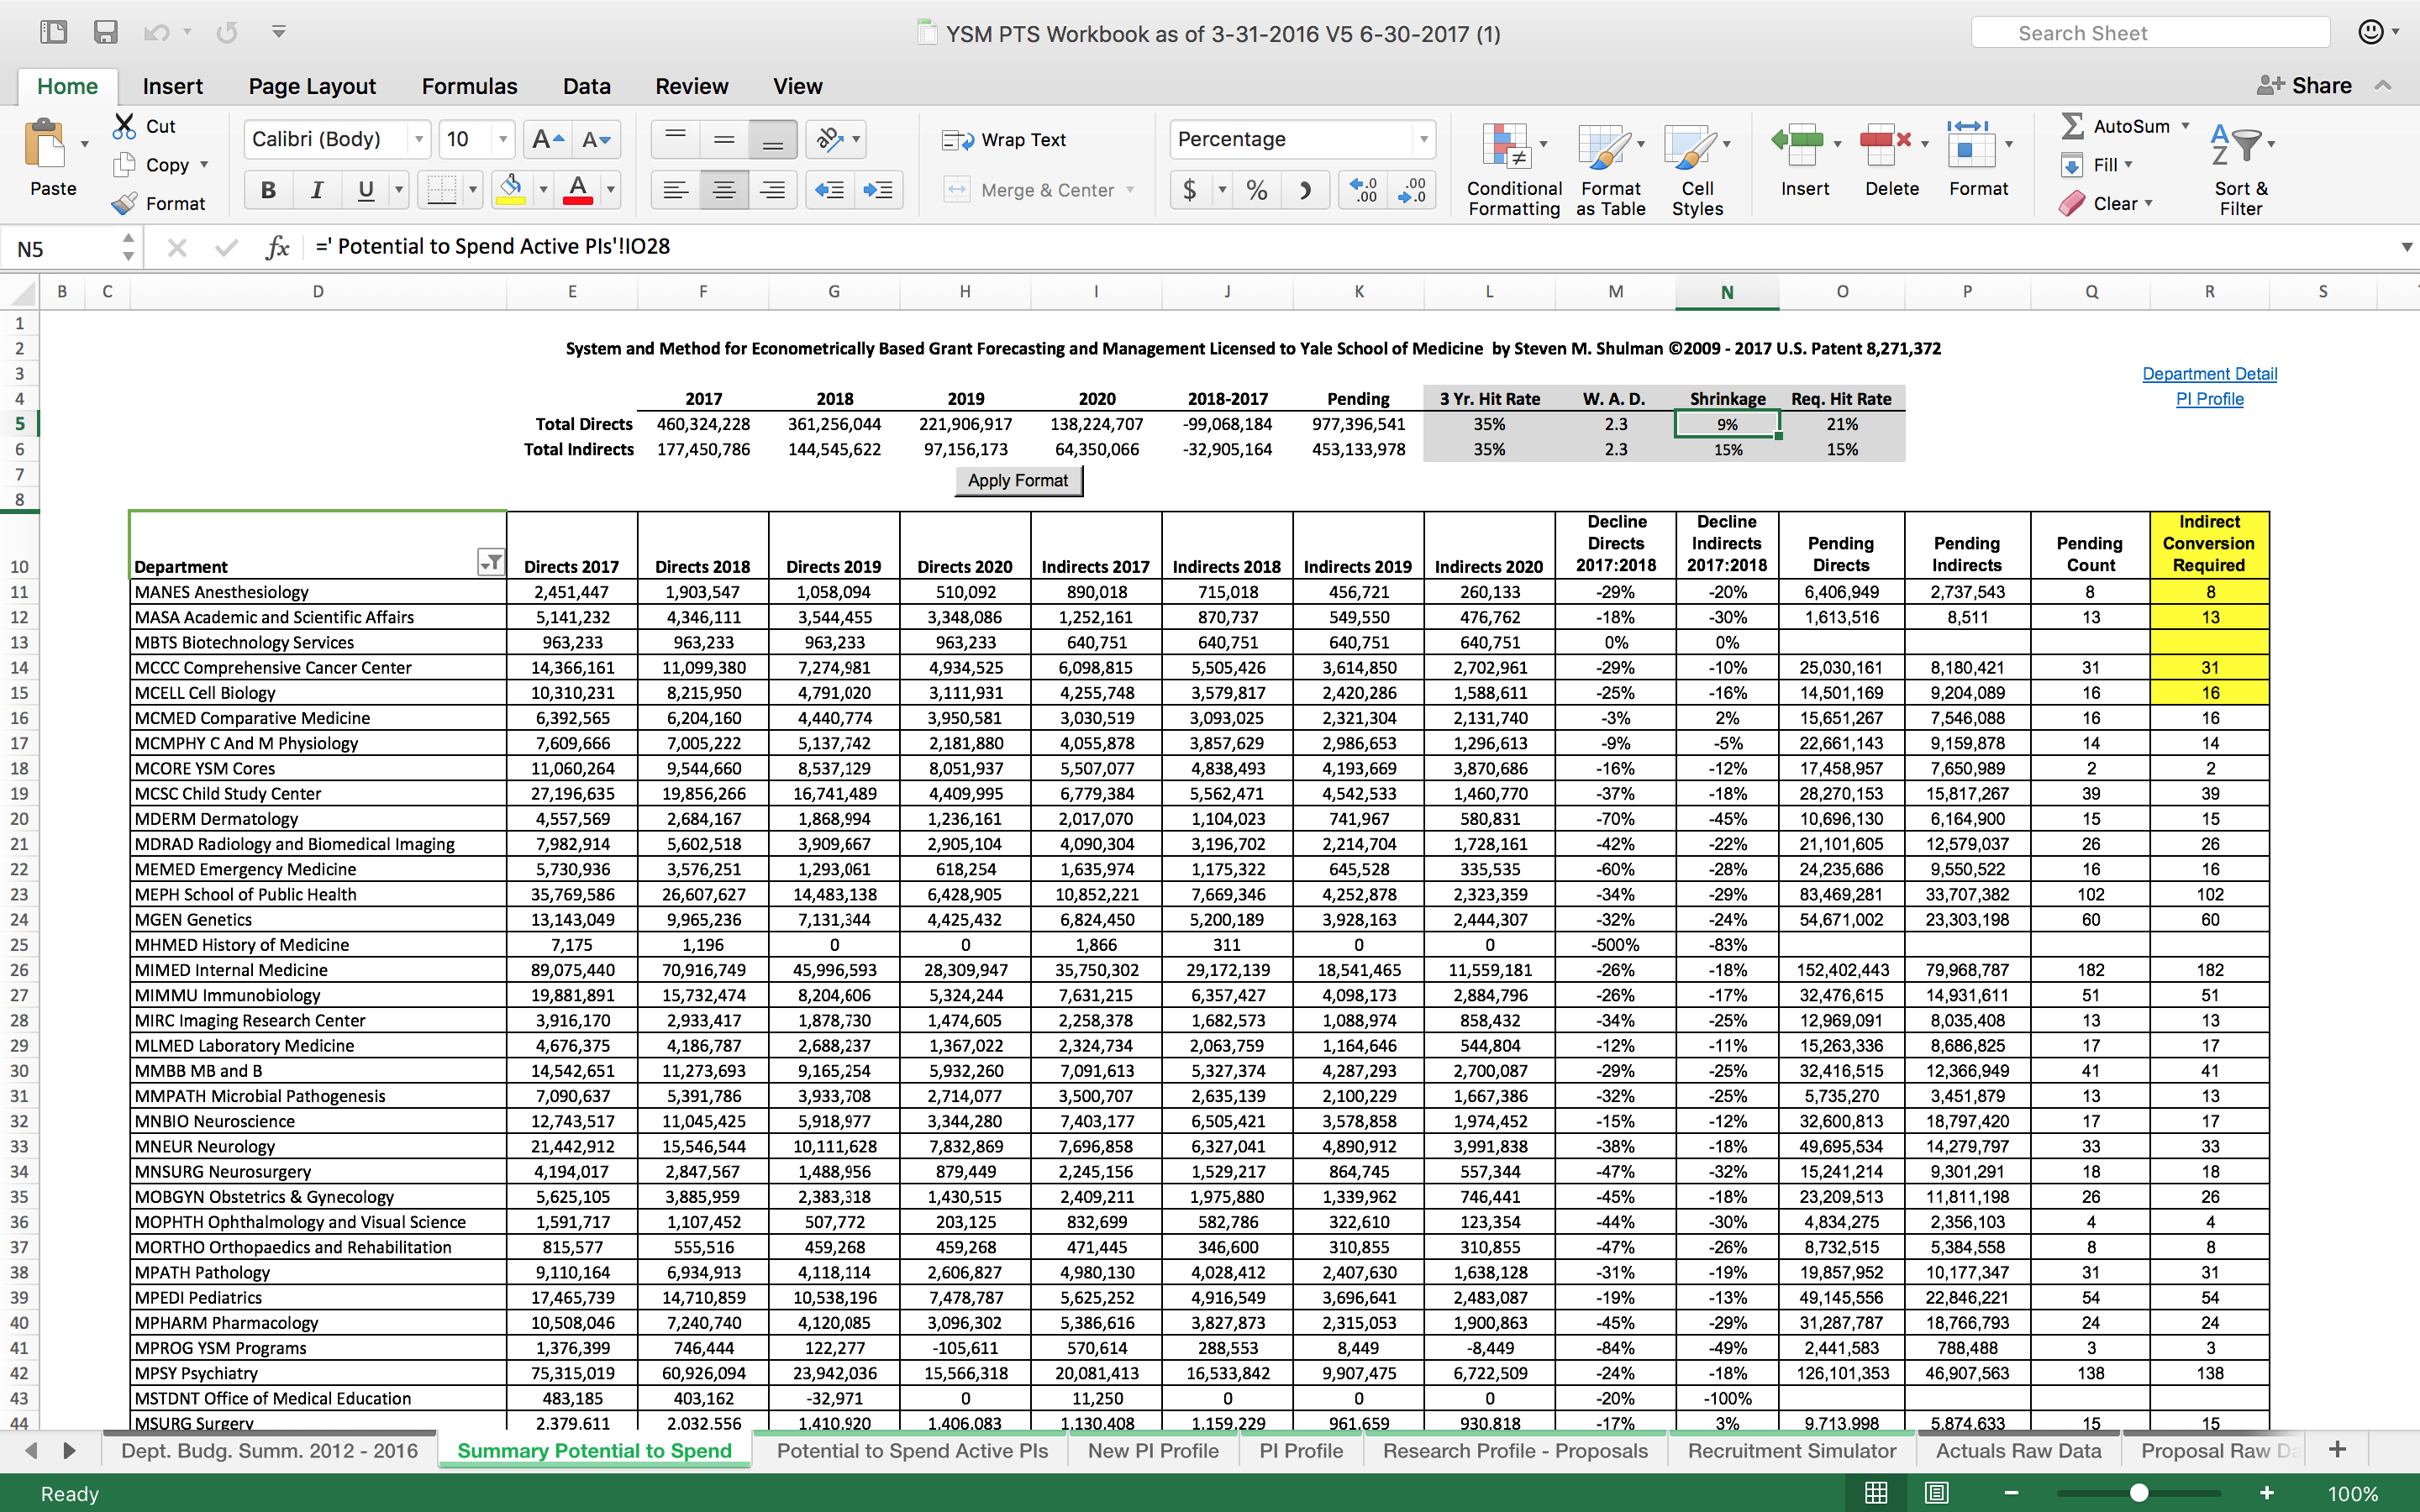
Task: Open Conditional Formatting
Action: 1513,168
